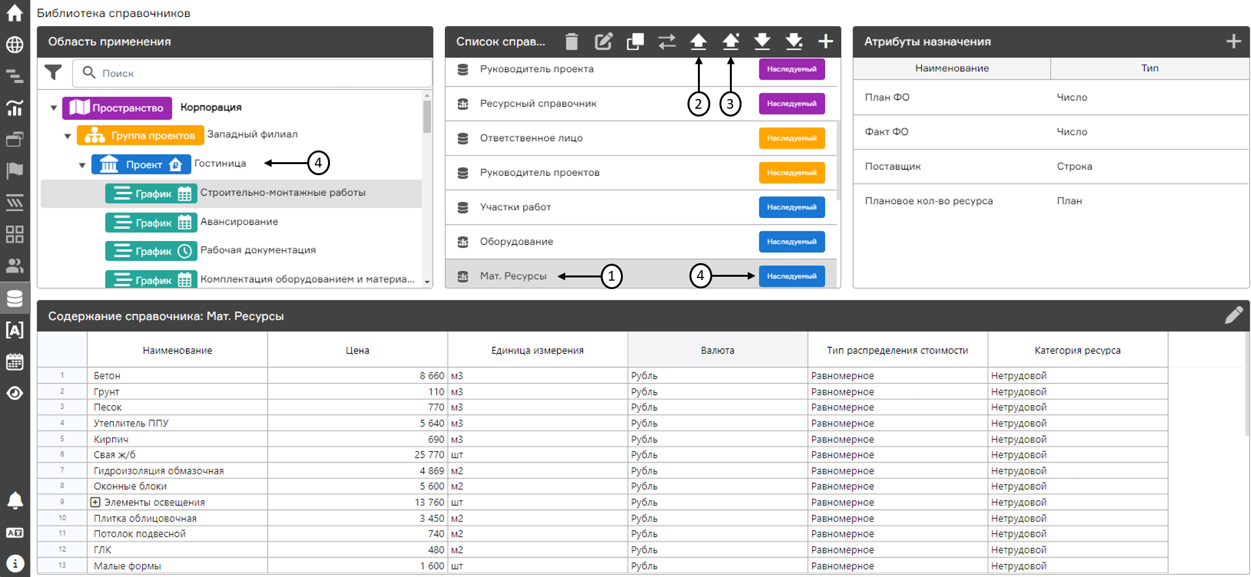Image resolution: width=1251 pixels, height=577 pixels.
Task: Open the grid tiles sidebar icon
Action: click(14, 234)
